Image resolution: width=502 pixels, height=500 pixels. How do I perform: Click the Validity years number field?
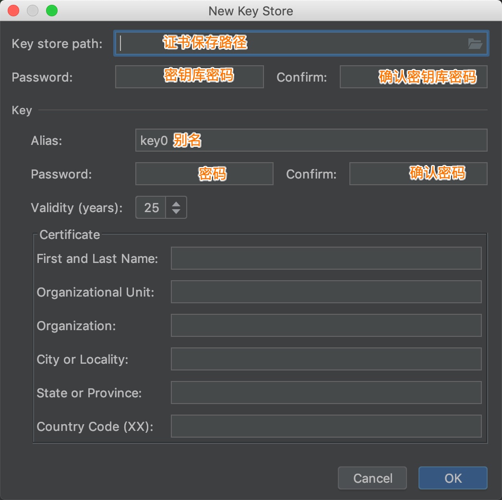pos(151,207)
